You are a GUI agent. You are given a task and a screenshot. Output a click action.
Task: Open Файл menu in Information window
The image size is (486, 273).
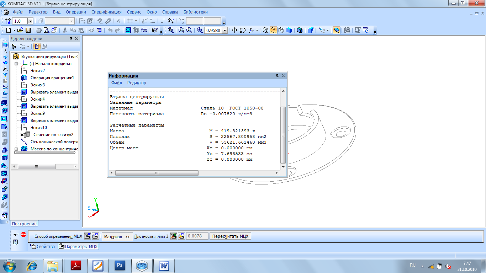(116, 83)
